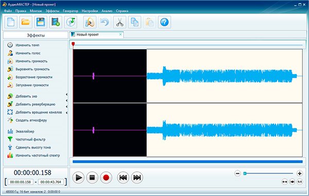Jump to the start with rewind button
309x196 pixels.
[x=123, y=177]
